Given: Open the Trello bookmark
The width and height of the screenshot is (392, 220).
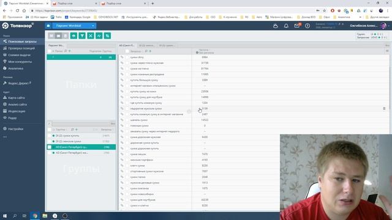Looking at the screenshot, I should point(56,17).
